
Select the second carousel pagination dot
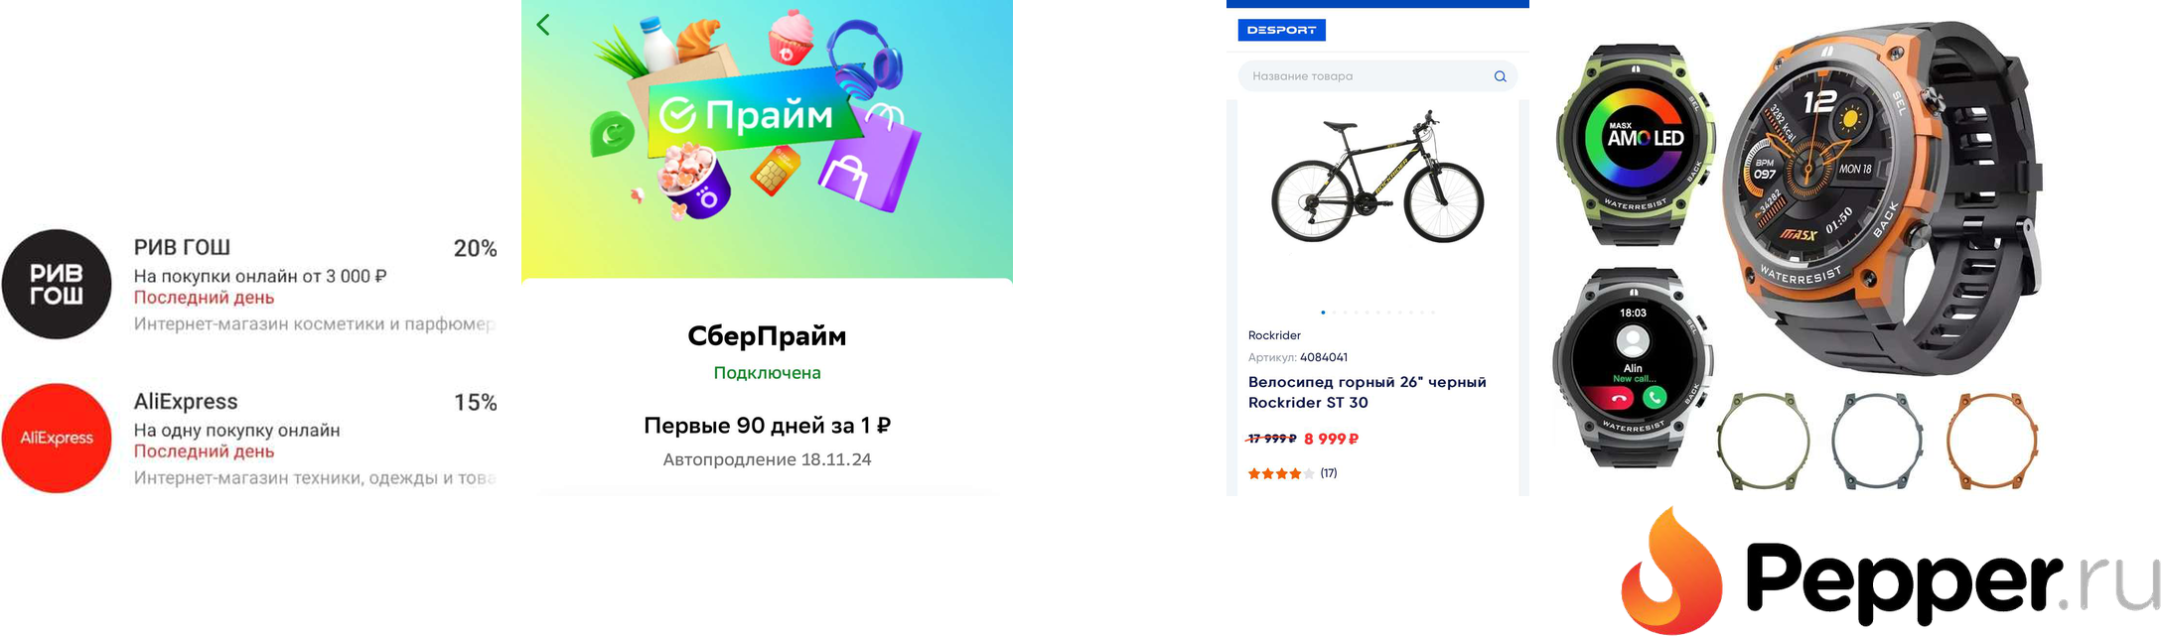pos(1333,312)
